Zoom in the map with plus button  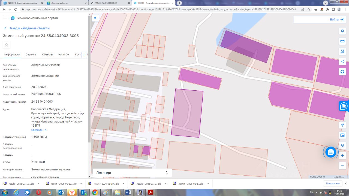(x=342, y=155)
